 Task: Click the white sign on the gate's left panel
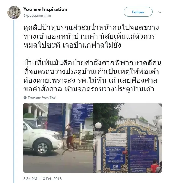tap(116, 140)
